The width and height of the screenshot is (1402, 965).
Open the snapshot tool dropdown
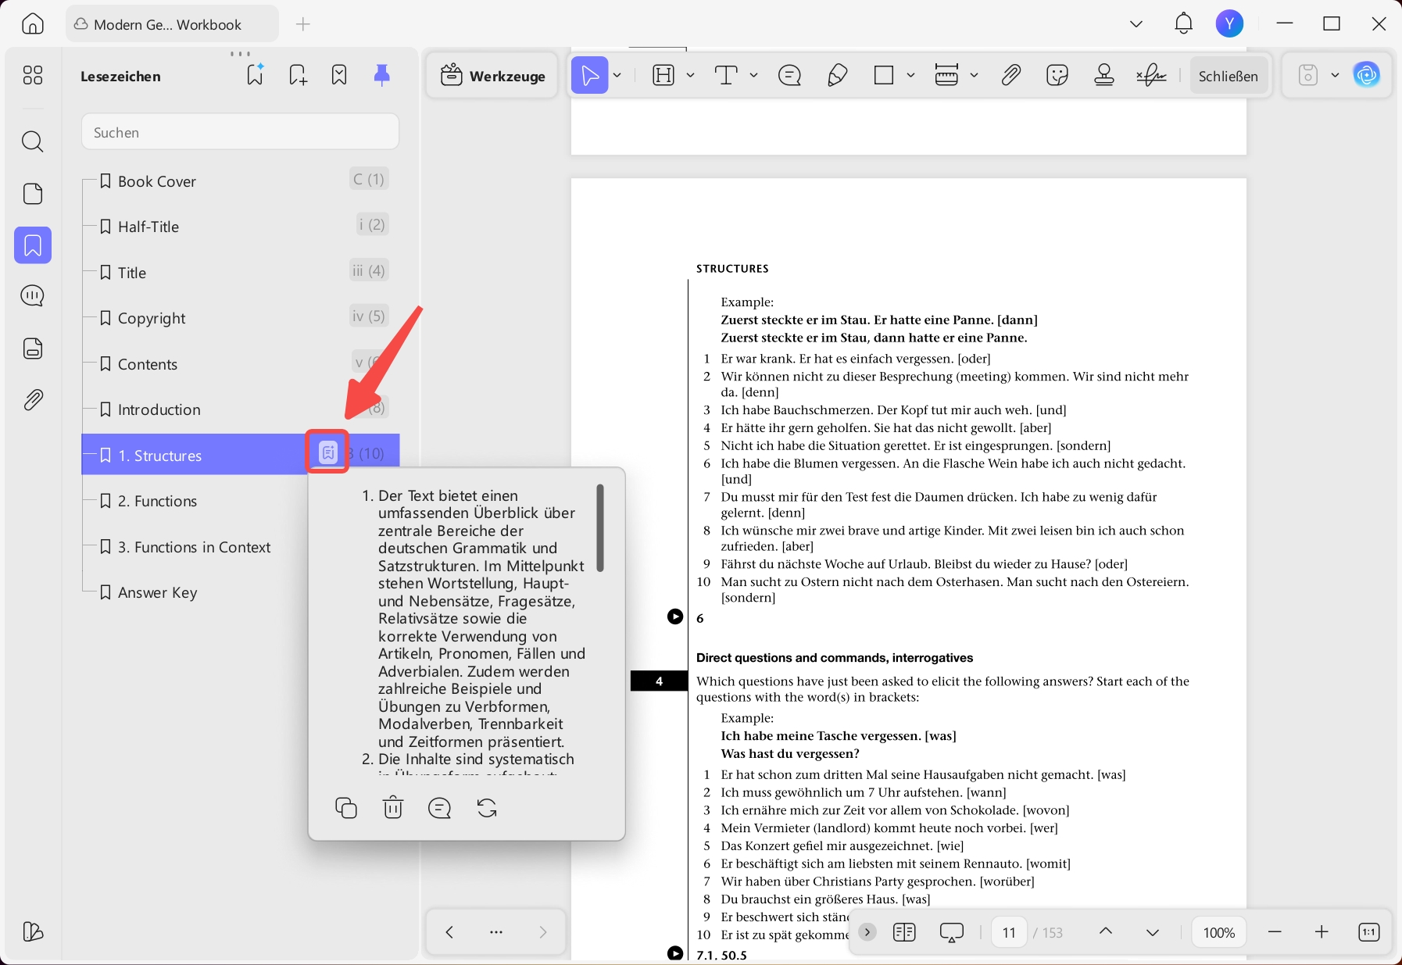[x=1333, y=75]
